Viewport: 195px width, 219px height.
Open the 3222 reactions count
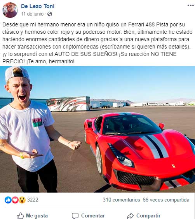pos(33,200)
